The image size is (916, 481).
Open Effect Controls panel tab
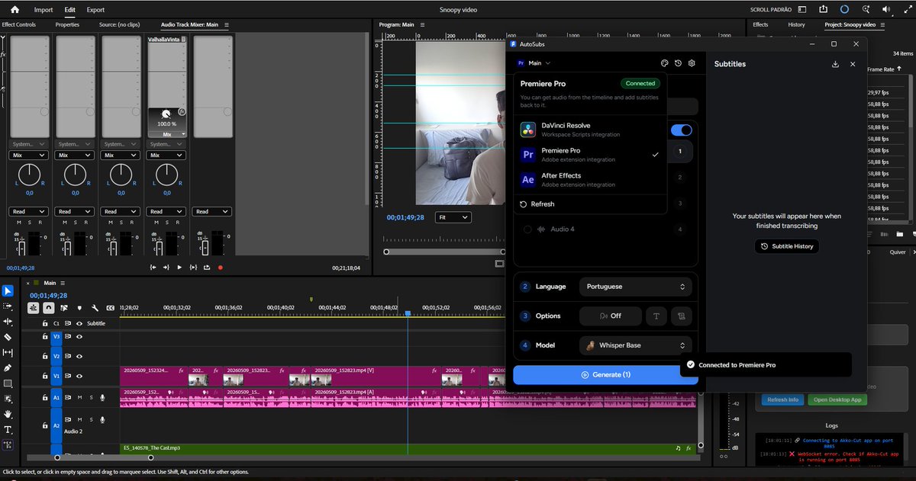tap(19, 24)
